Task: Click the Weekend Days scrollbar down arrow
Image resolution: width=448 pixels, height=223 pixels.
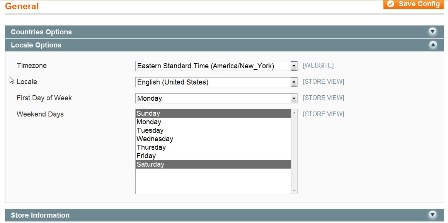Action: pos(294,190)
